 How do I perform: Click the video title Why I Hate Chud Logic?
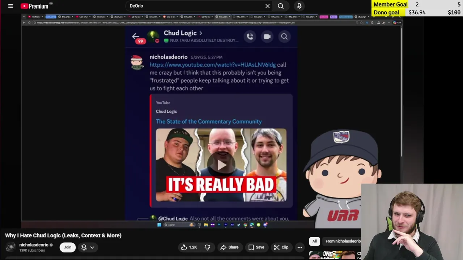[x=63, y=235]
